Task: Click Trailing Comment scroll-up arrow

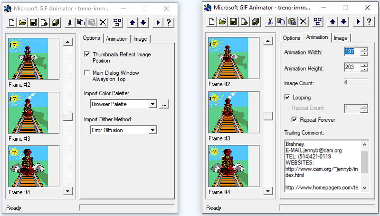Action: pyautogui.click(x=364, y=145)
